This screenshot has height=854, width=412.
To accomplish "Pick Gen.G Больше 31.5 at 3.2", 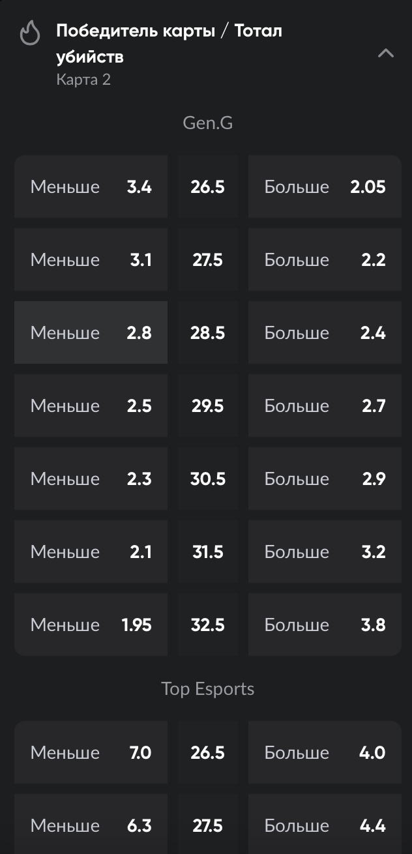I will (x=325, y=552).
